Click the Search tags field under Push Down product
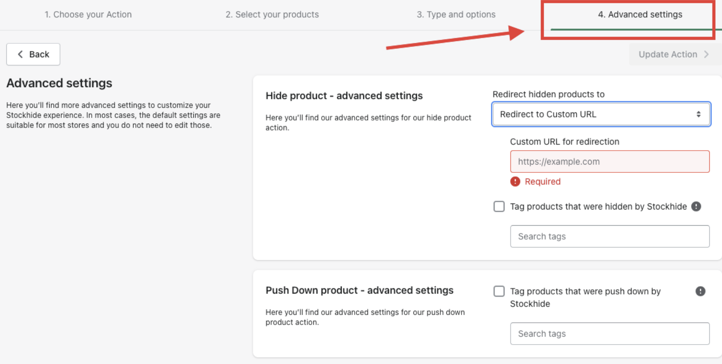The width and height of the screenshot is (722, 364). (x=610, y=334)
